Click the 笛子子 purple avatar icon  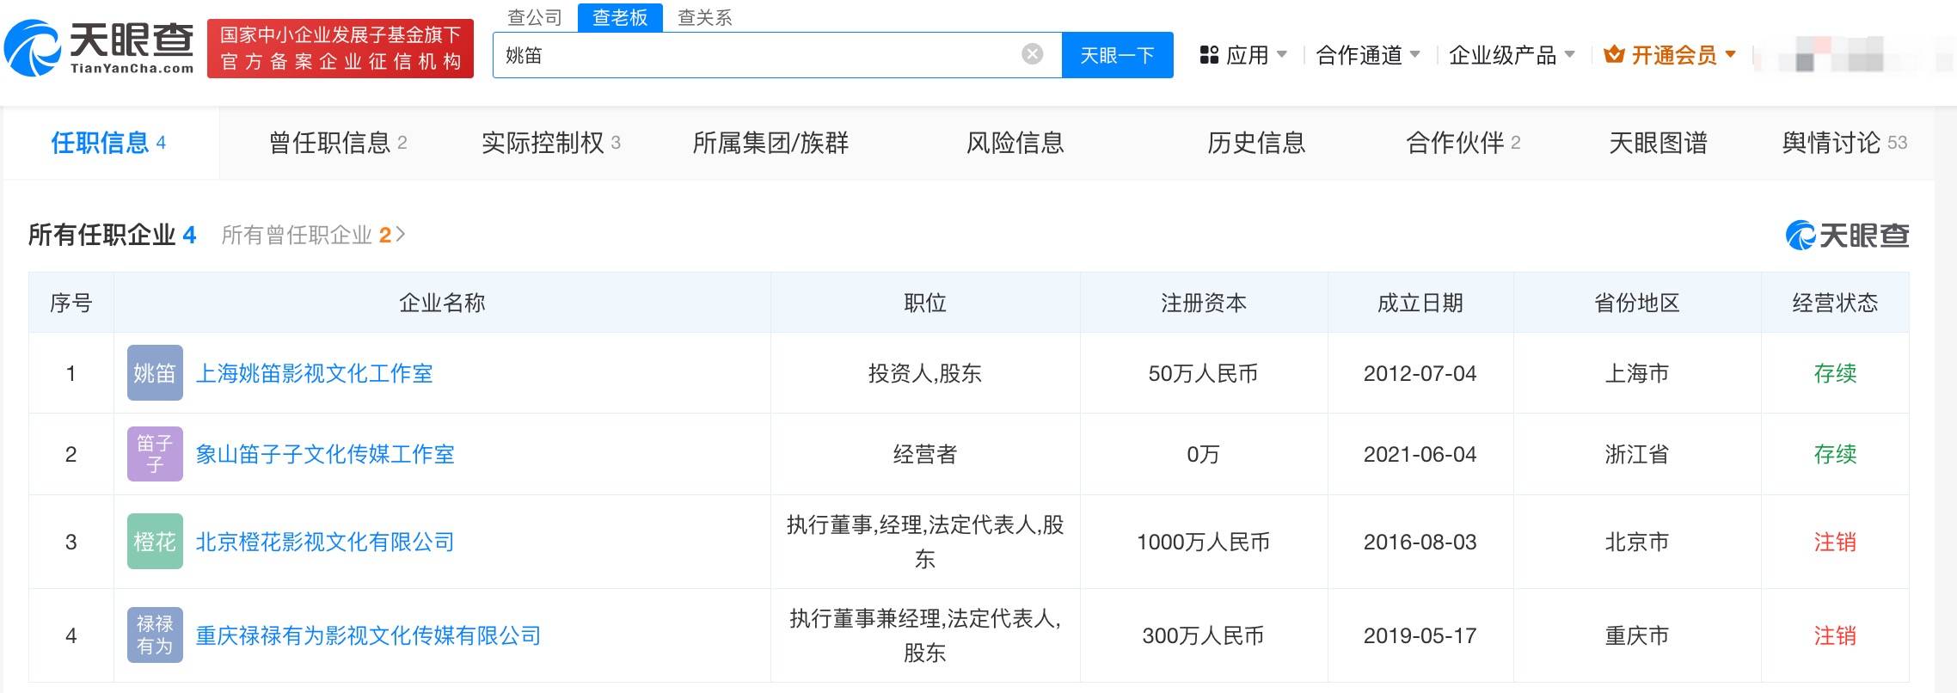point(155,454)
